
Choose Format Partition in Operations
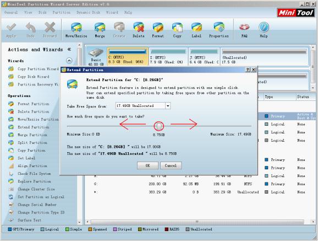[x=29, y=104]
